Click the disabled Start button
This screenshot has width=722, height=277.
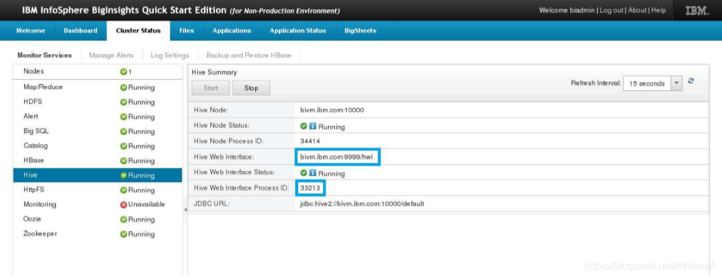(210, 88)
